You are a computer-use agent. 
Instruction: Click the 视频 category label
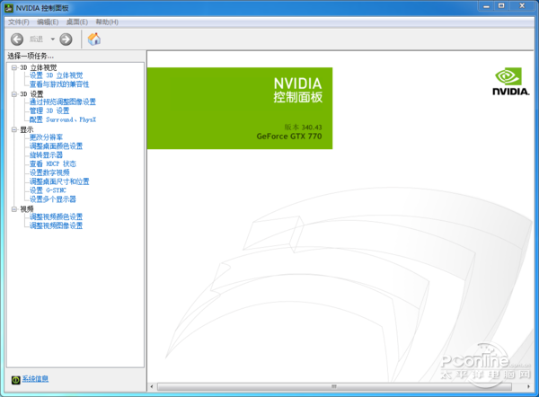click(26, 209)
